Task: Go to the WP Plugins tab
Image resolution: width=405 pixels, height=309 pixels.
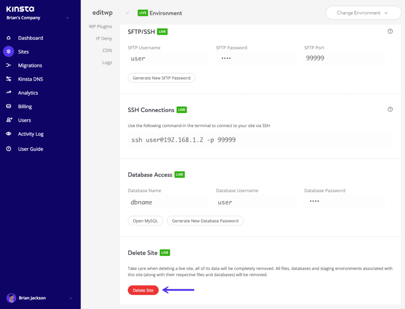Action: coord(100,26)
